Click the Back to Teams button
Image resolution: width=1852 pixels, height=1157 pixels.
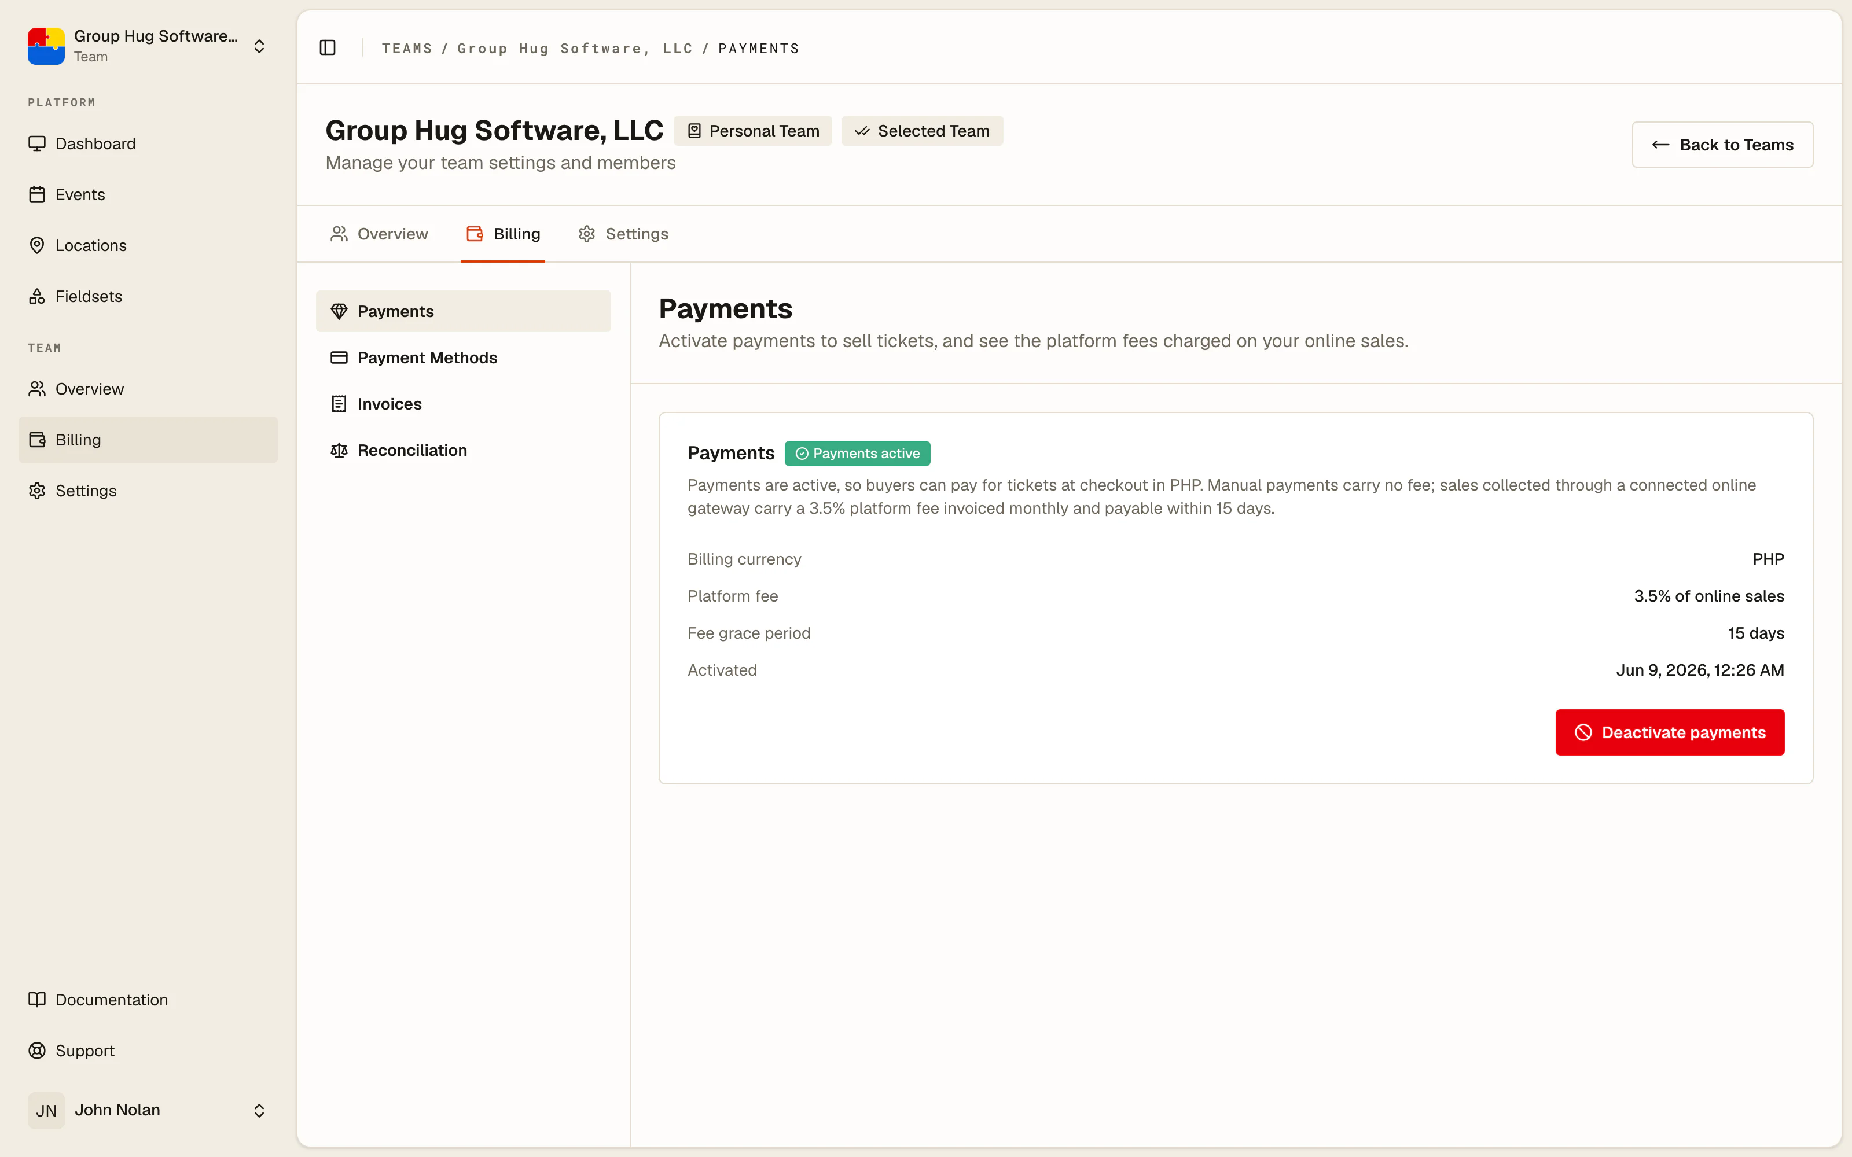point(1722,145)
